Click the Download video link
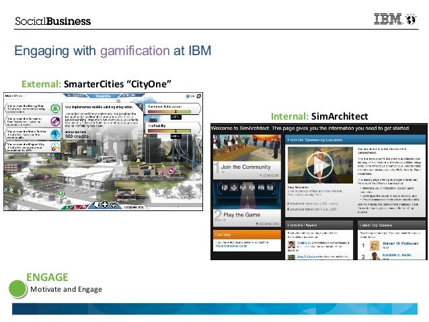This screenshot has width=429, height=322. point(313,204)
